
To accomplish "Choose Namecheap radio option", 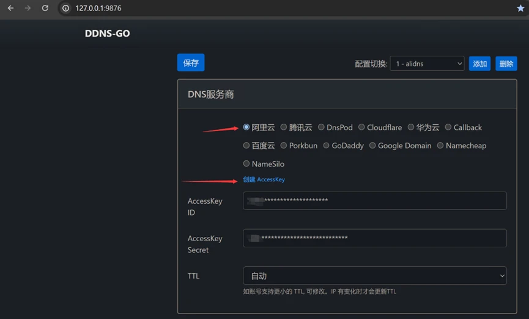I will [440, 145].
